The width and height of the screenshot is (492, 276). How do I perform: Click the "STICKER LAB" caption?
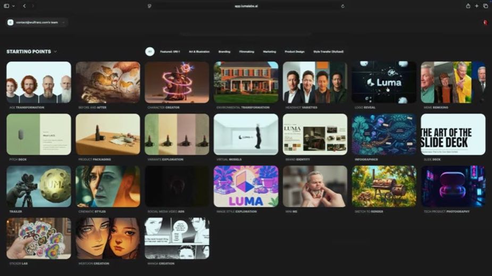point(19,263)
